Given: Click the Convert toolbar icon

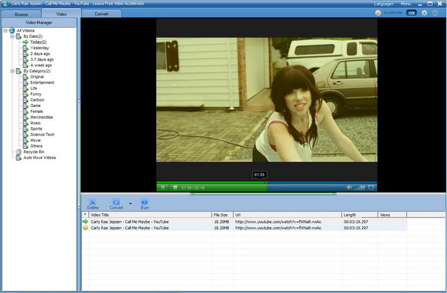Looking at the screenshot, I should coord(116,202).
